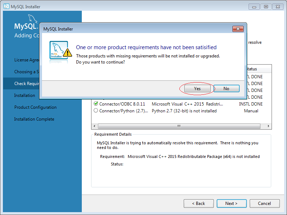The height and width of the screenshot is (215, 287).
Task: Select the Installation step in sidebar
Action: [x=24, y=95]
